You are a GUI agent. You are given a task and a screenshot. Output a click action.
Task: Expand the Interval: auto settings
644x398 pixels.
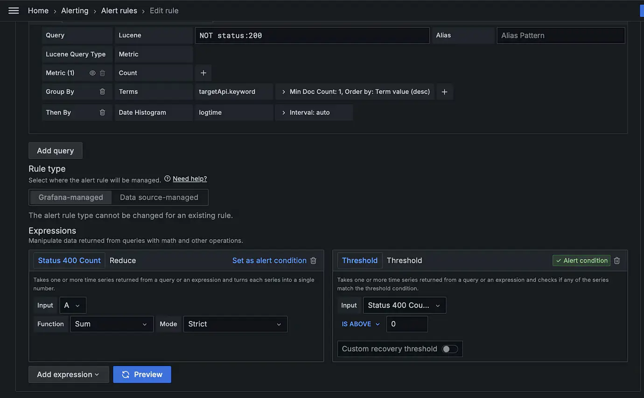(x=314, y=112)
